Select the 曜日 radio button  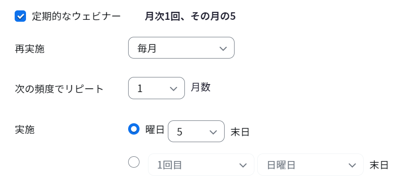tap(134, 129)
